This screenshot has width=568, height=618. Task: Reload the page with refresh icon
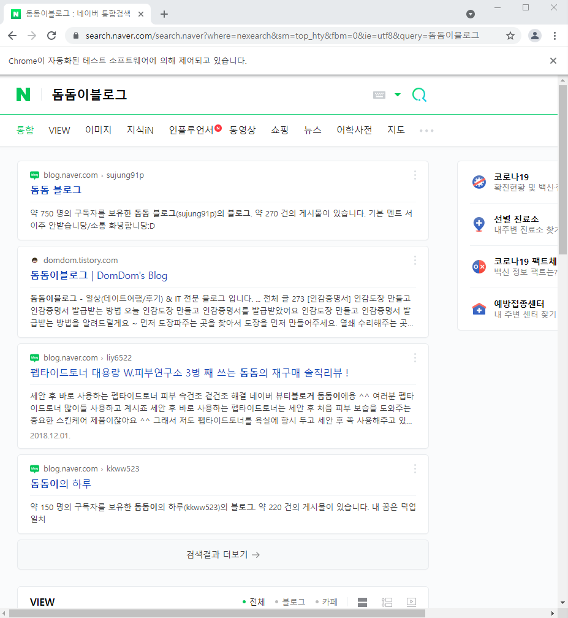(51, 36)
